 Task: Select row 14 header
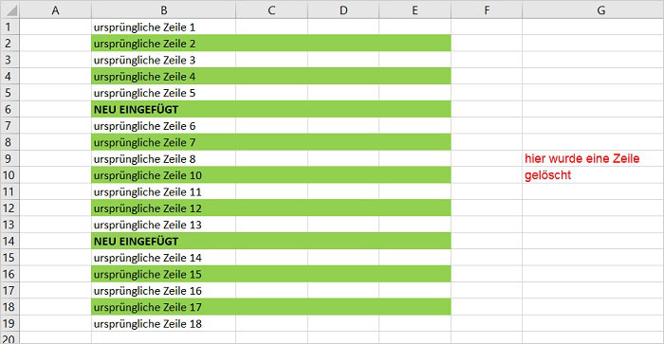tap(9, 242)
